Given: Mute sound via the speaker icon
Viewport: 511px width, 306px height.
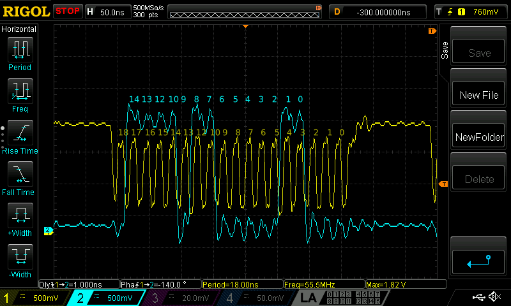Looking at the screenshot, I should [494, 297].
